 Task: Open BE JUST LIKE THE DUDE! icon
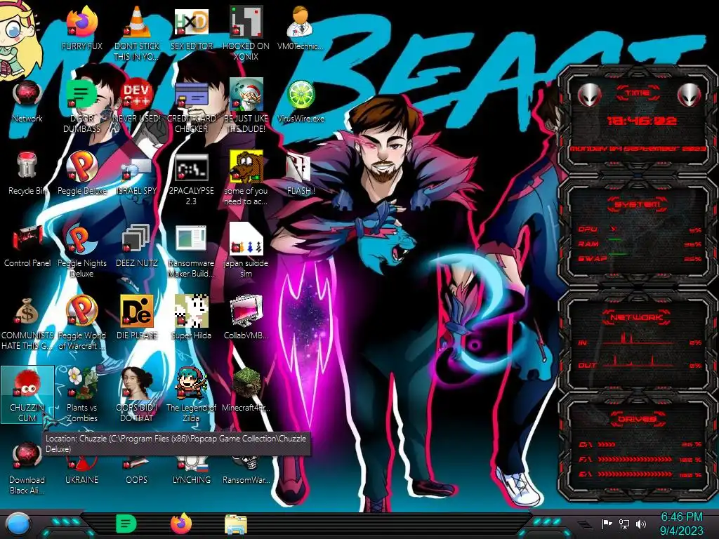click(246, 105)
